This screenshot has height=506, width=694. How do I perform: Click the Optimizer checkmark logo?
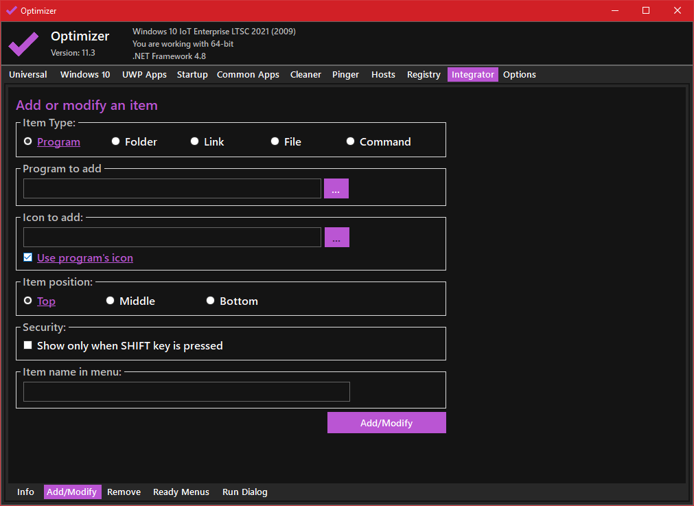click(23, 44)
